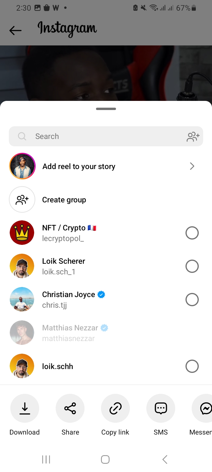Tap the Create group icon
This screenshot has height=472, width=212.
pos(22,200)
